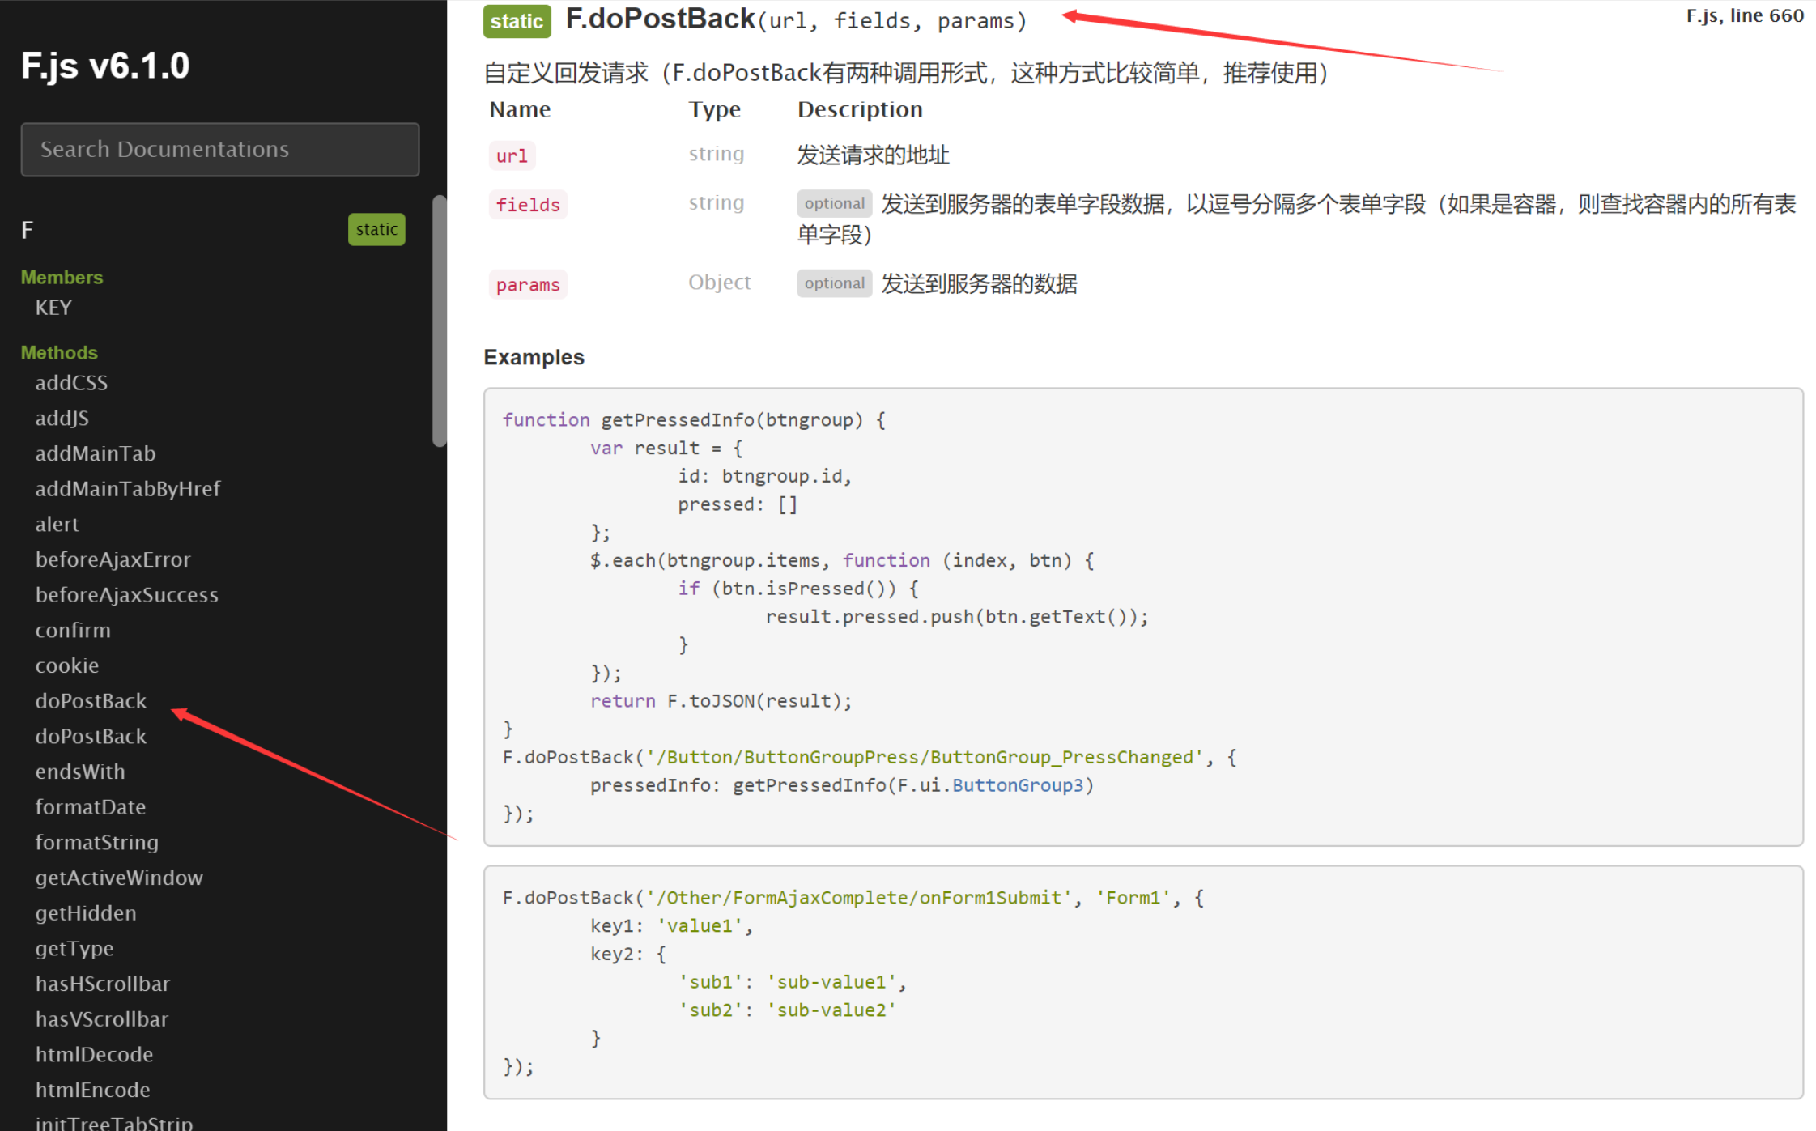Screen dimensions: 1816x1131
Task: Expand the Members section in sidebar
Action: pyautogui.click(x=62, y=275)
